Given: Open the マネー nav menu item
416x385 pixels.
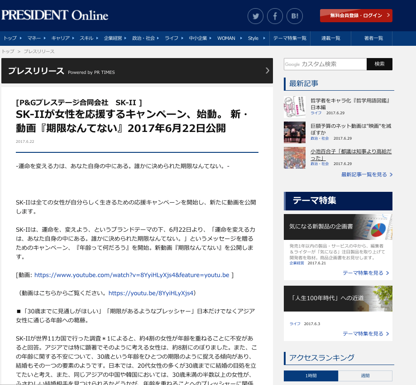Looking at the screenshot, I should tap(36, 38).
